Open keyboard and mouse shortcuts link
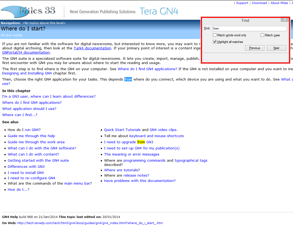Viewport: 293px width, 227px height. 157,136
